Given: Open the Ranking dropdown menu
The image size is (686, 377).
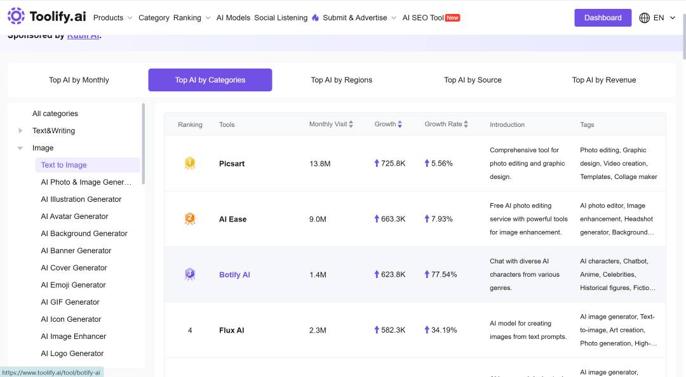Looking at the screenshot, I should pos(192,18).
